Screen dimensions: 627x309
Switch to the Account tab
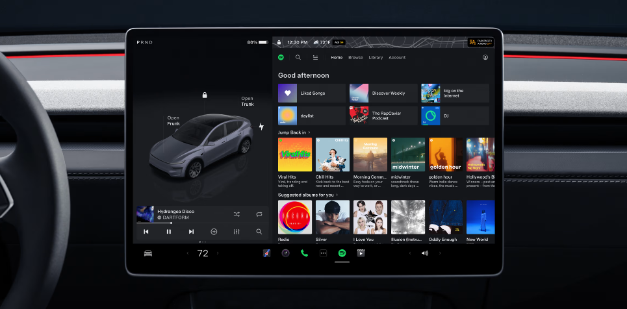[x=397, y=58]
